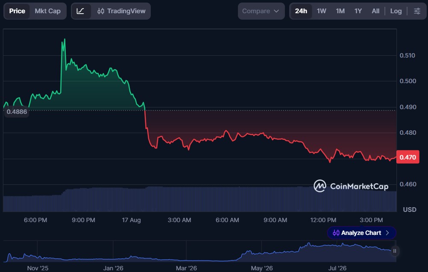Click the 17 Aug date axis label

(x=131, y=220)
